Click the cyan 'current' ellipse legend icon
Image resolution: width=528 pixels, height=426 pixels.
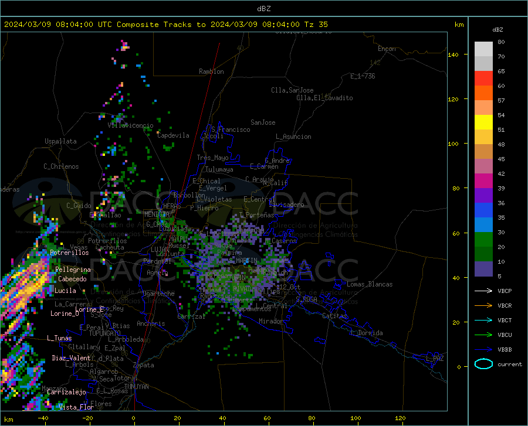click(x=483, y=364)
